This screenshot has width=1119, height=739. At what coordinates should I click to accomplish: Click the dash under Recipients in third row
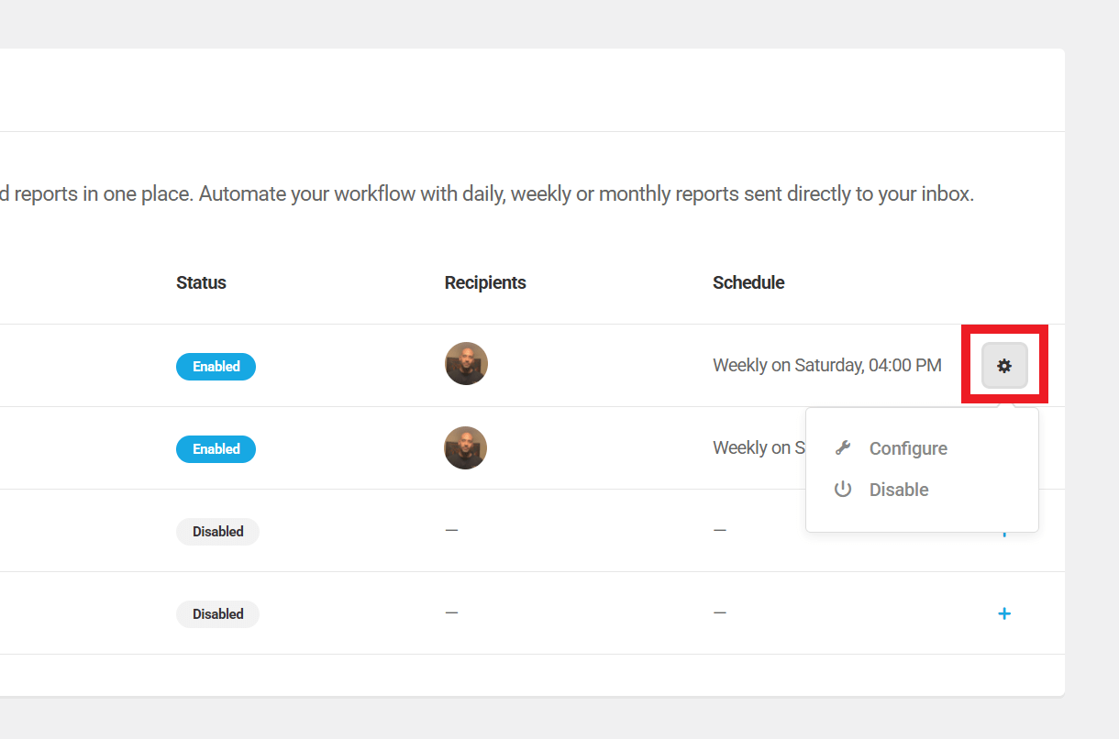(x=451, y=530)
